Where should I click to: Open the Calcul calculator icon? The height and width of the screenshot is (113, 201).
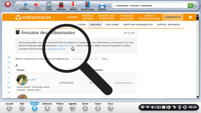[x=98, y=108]
